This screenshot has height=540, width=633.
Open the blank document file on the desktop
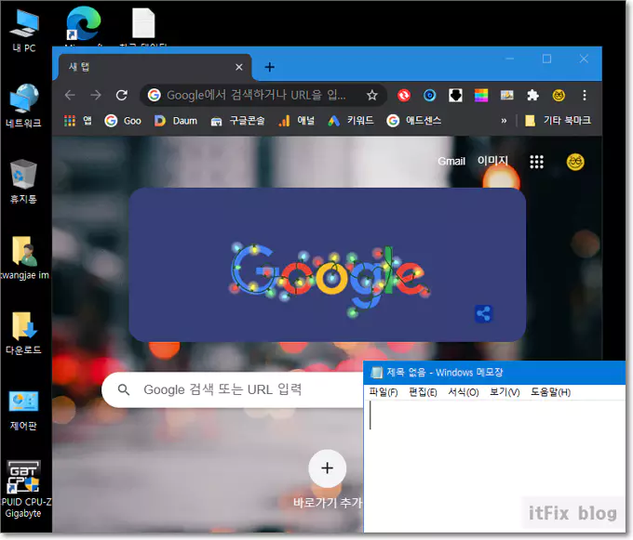pyautogui.click(x=143, y=25)
